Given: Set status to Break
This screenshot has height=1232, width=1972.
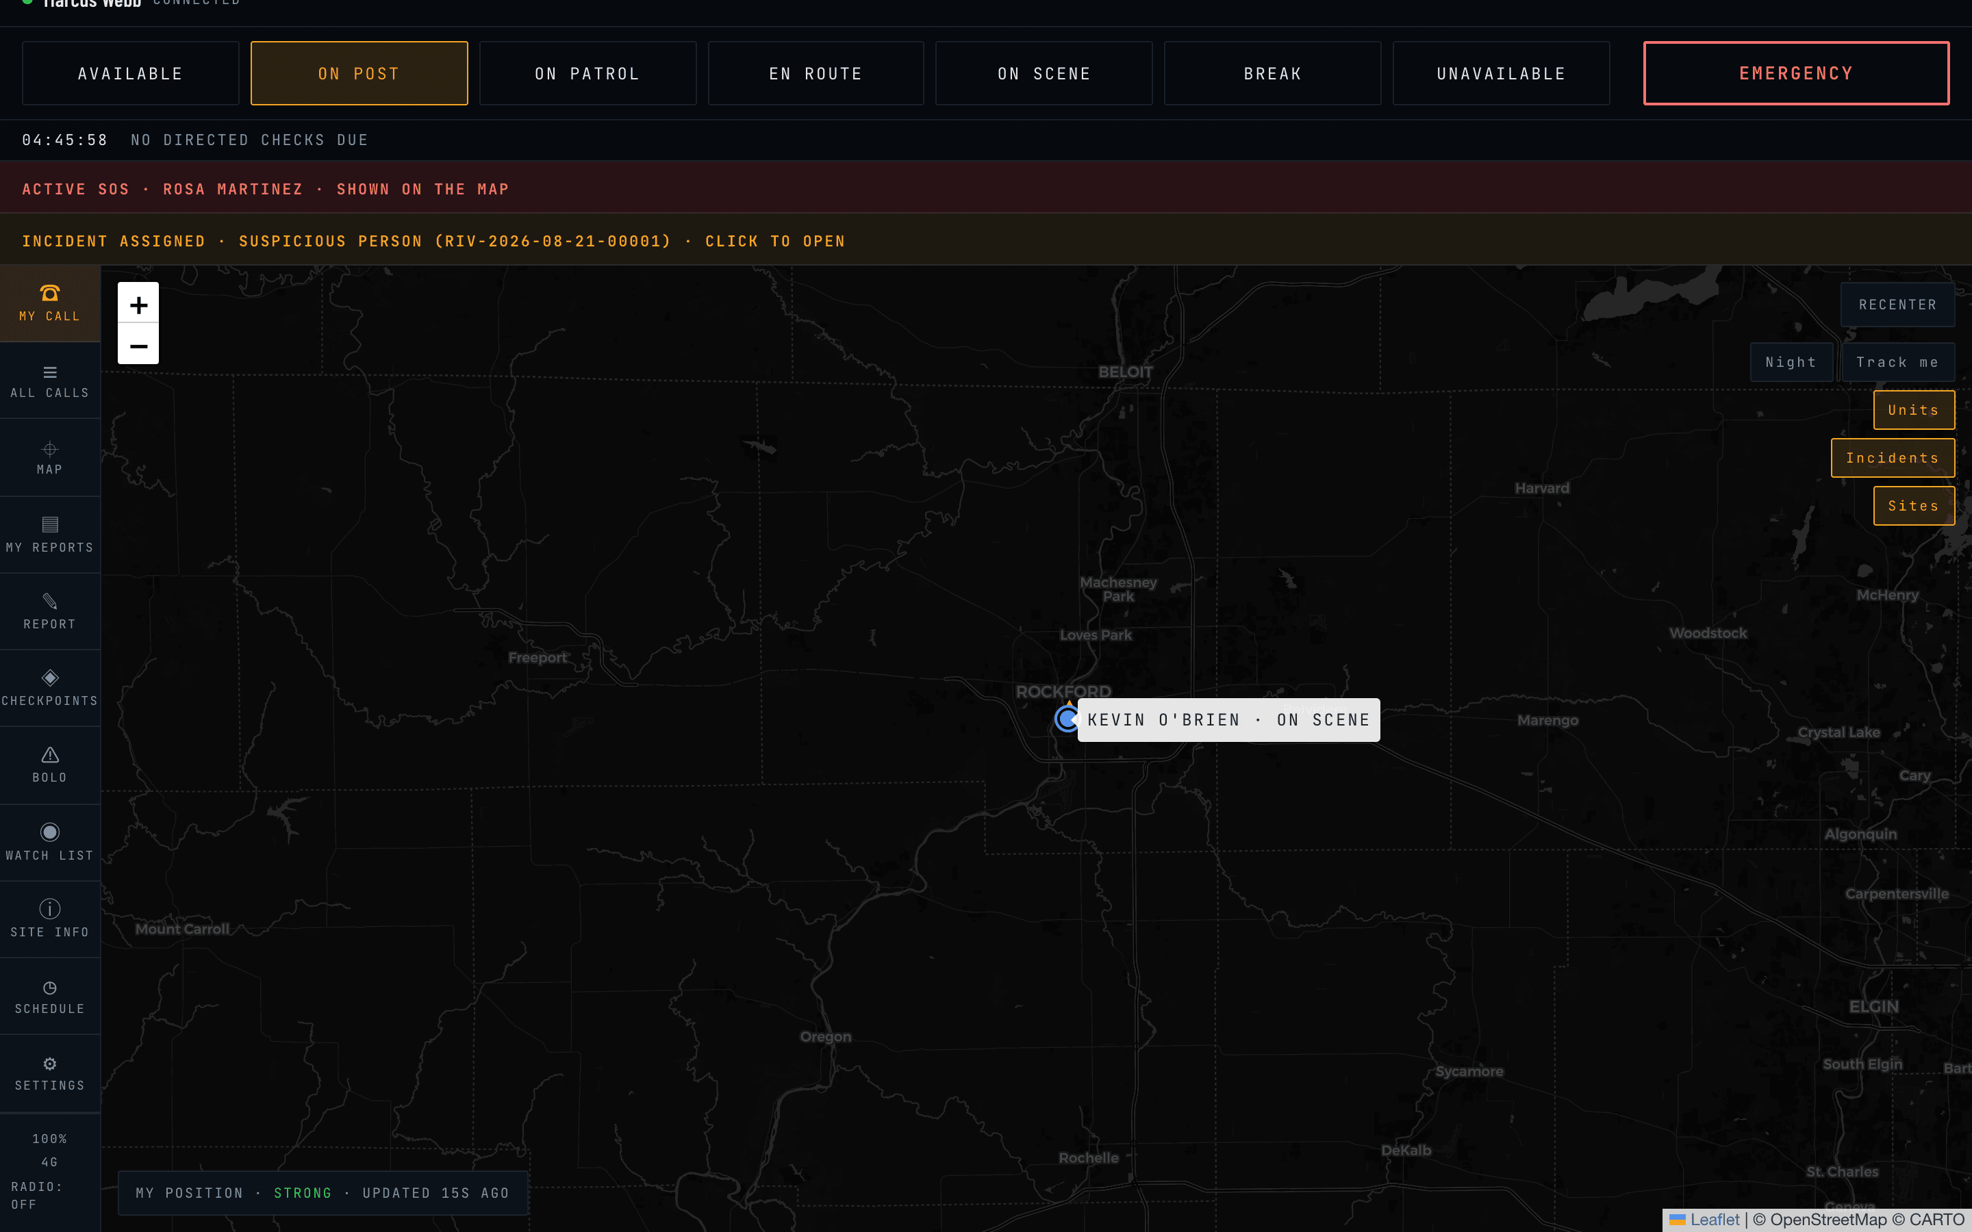Looking at the screenshot, I should (1273, 73).
